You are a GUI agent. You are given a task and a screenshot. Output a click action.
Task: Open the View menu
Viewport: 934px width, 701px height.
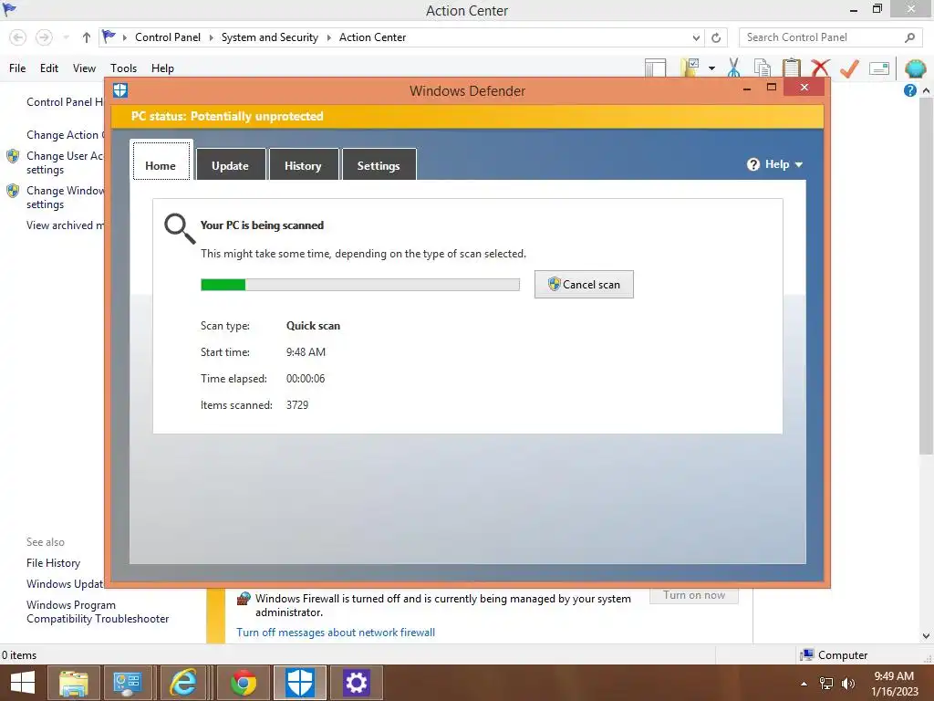[84, 68]
